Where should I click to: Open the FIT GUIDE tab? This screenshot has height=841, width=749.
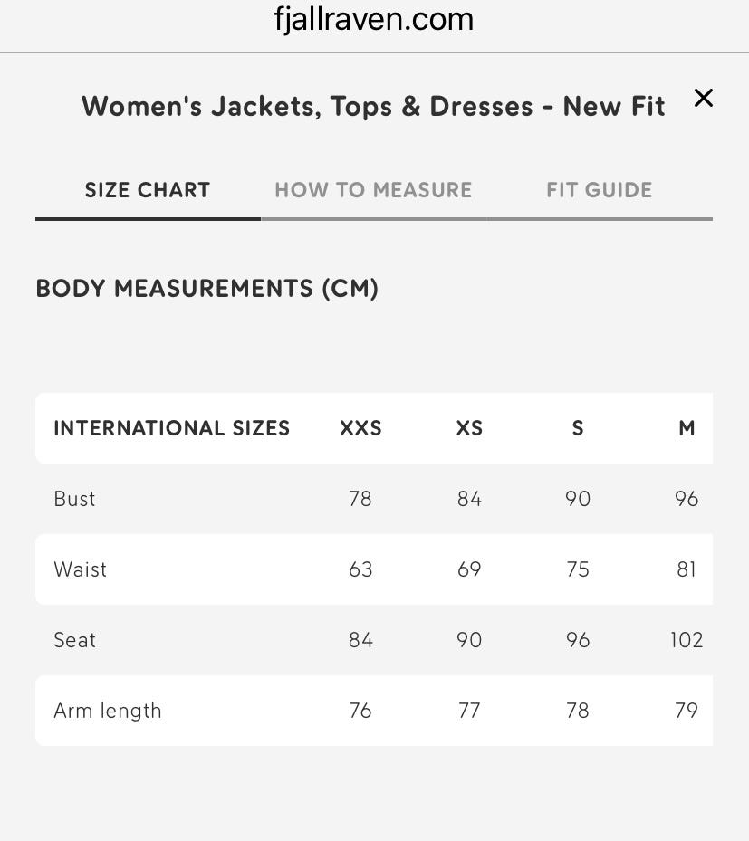pos(599,190)
